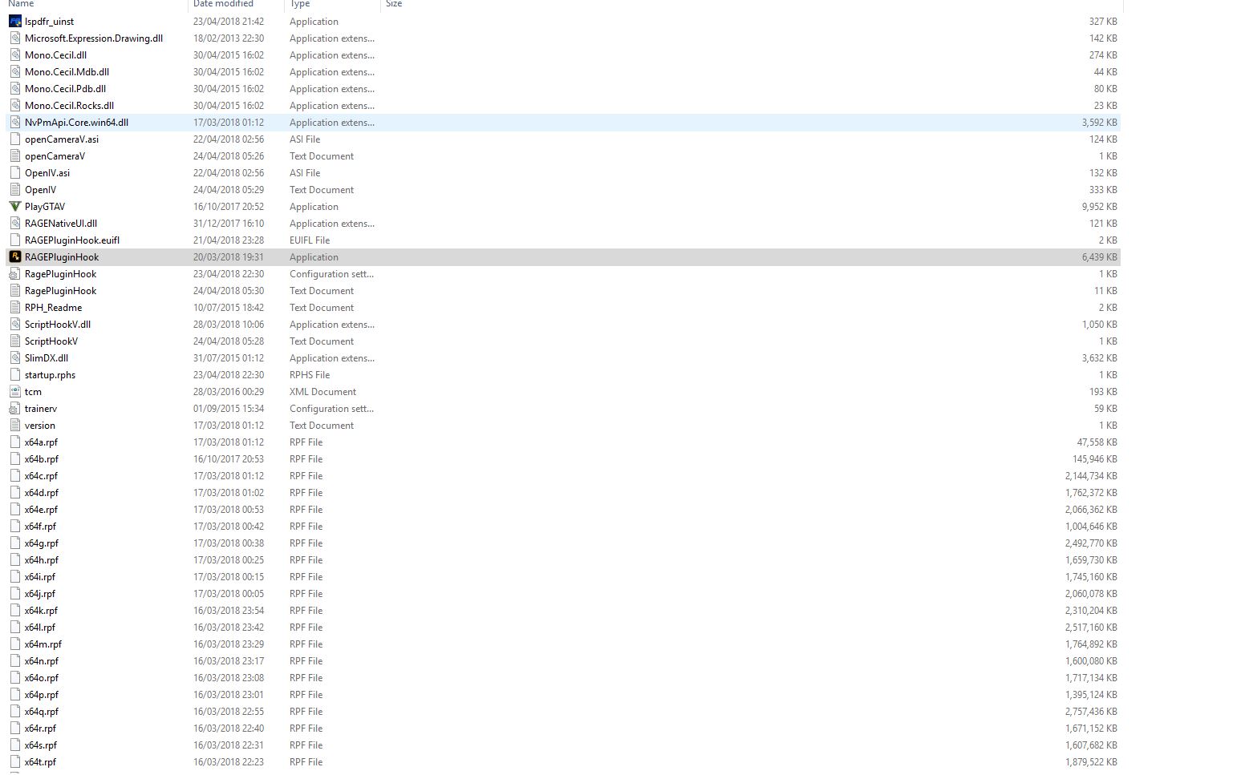Select the date 31/12/2017 16:10
The height and width of the screenshot is (775, 1241).
click(229, 224)
